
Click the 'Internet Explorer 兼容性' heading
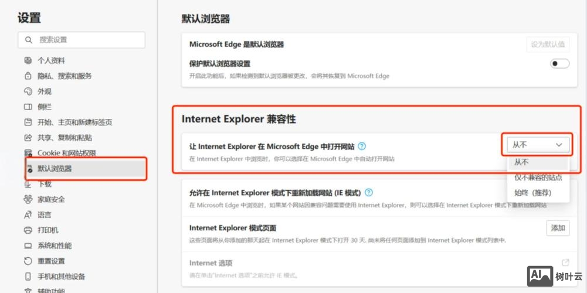[x=239, y=119]
